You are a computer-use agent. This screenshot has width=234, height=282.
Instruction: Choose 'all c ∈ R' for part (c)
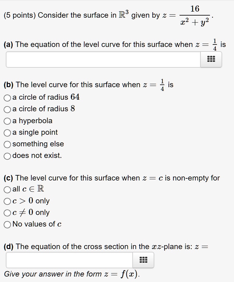[8, 189]
